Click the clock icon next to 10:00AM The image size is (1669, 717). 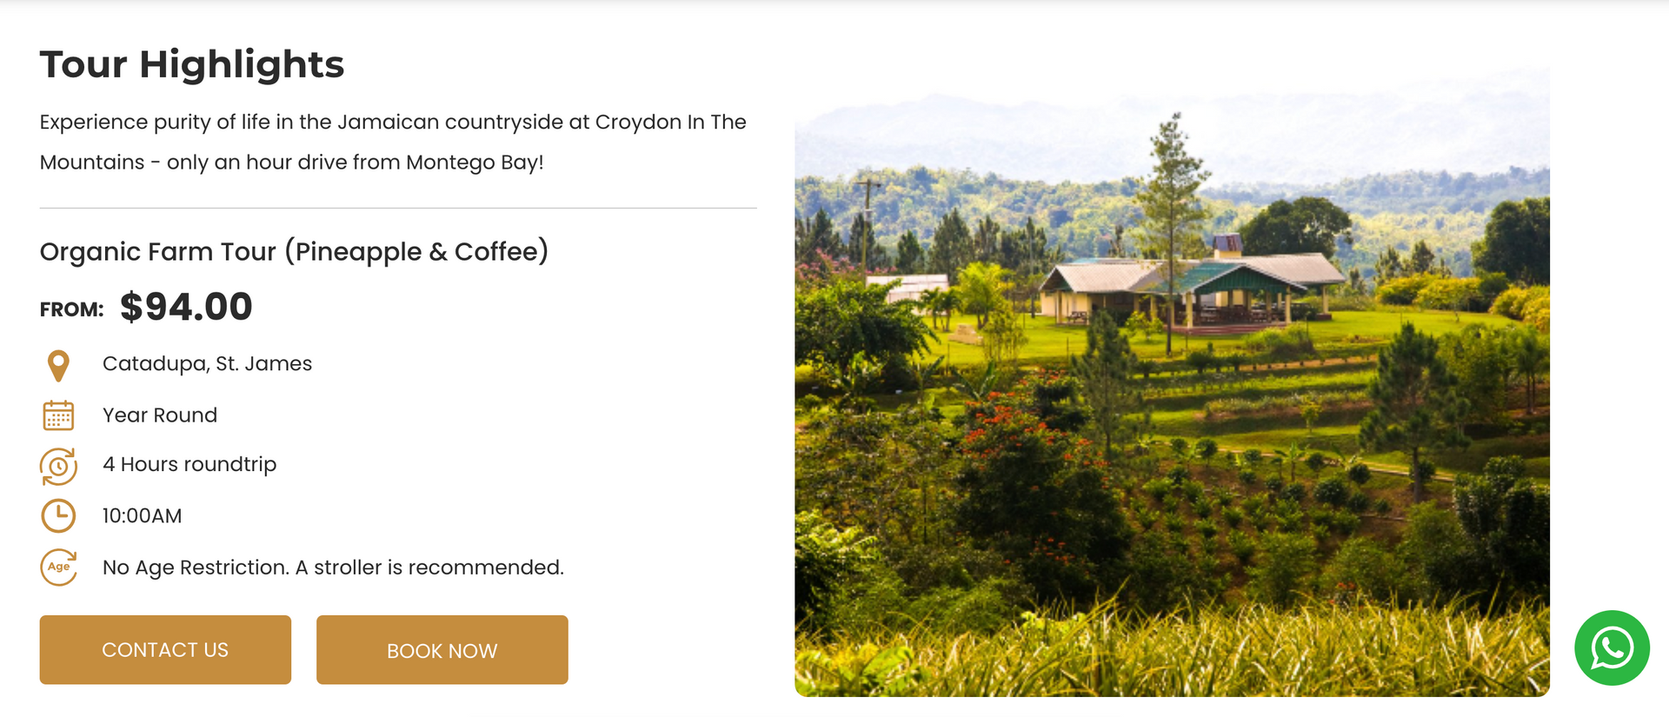[x=58, y=516]
